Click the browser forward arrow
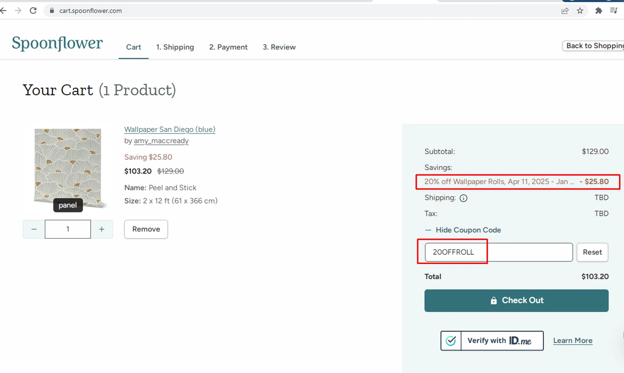The width and height of the screenshot is (624, 373). click(18, 11)
